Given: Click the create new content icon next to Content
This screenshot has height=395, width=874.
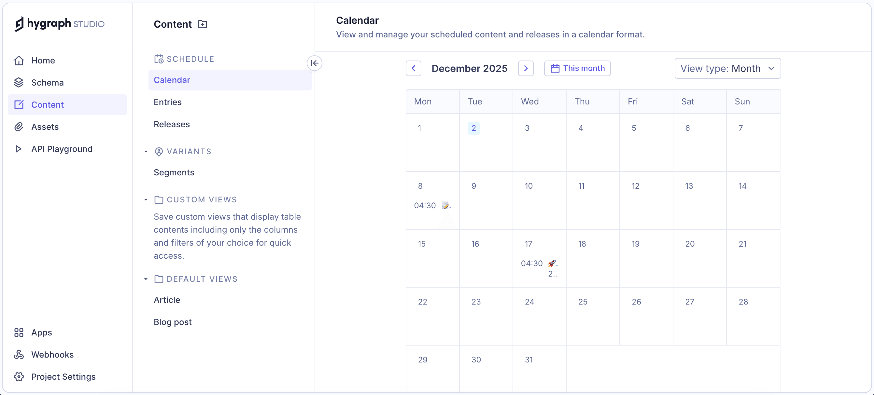Looking at the screenshot, I should coord(202,24).
